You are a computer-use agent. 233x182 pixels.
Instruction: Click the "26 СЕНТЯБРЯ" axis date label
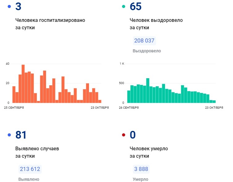[129, 108]
